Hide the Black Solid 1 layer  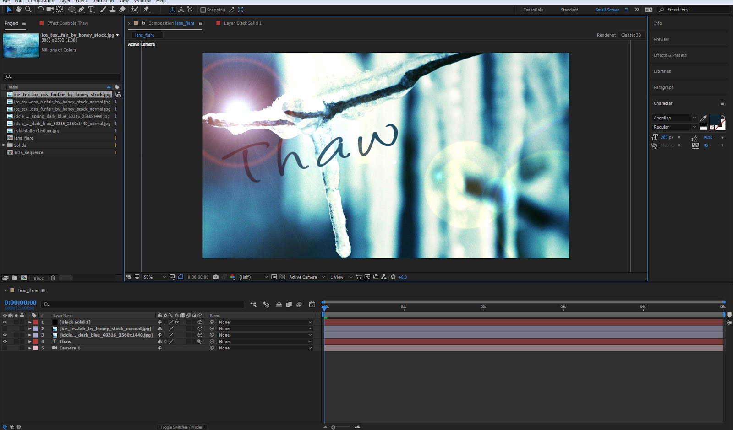coord(5,322)
